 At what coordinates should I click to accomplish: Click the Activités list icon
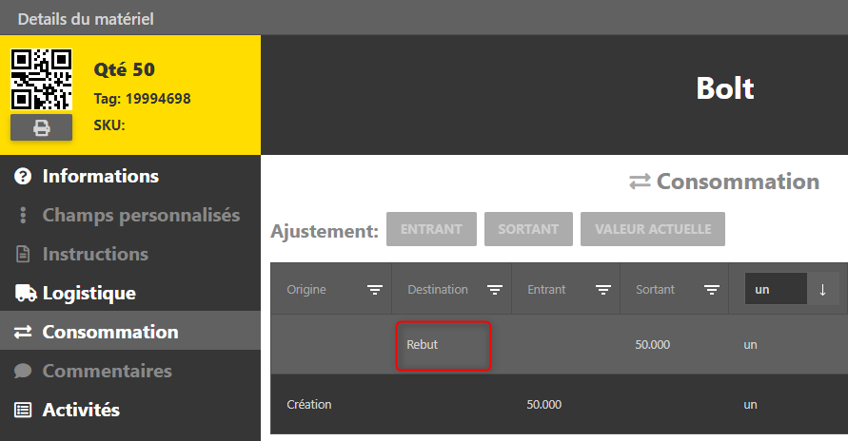(x=23, y=410)
